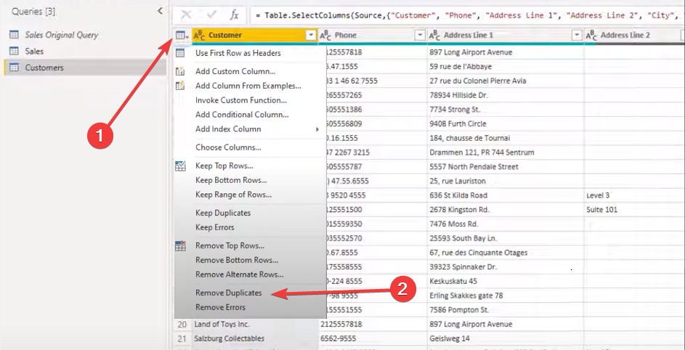The image size is (685, 350).
Task: Open the Phone column filter dropdown
Action: (420, 35)
